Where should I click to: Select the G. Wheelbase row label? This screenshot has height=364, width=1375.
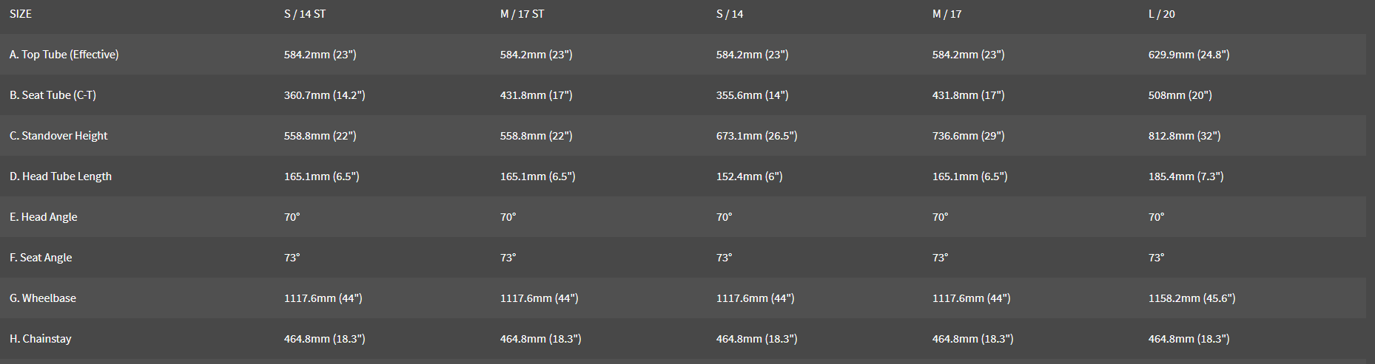coord(43,298)
